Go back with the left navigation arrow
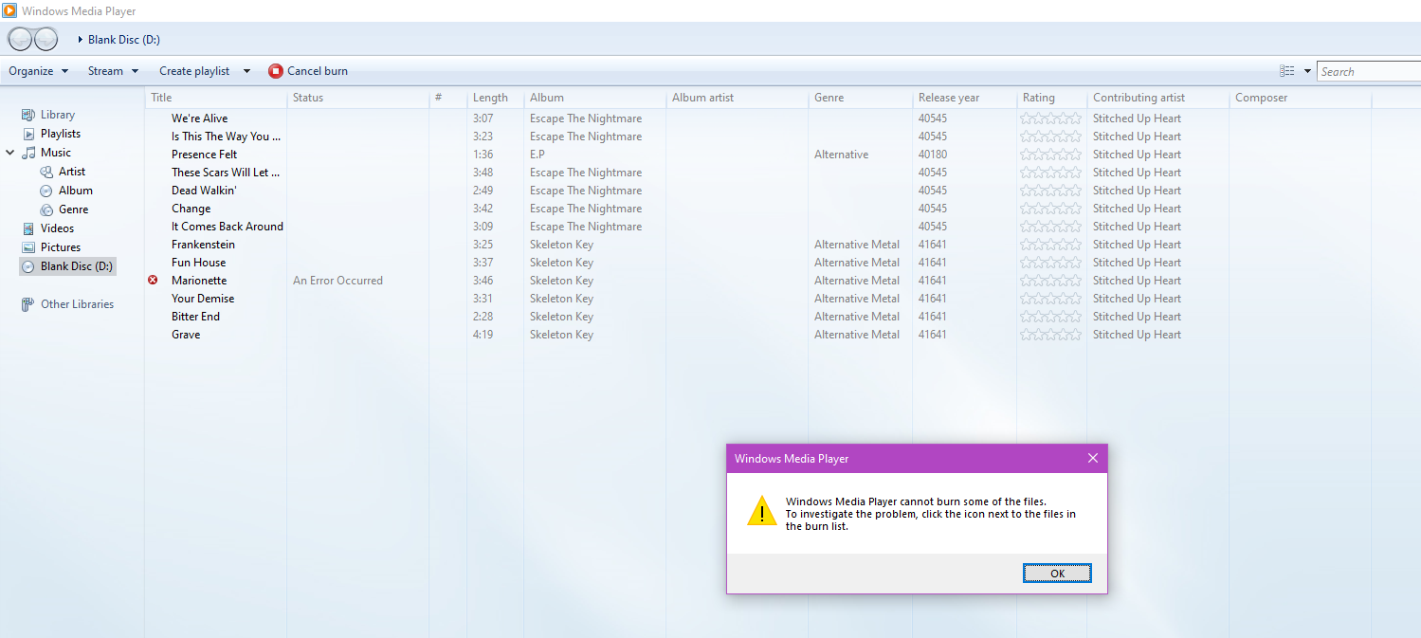The image size is (1421, 638). click(x=21, y=39)
